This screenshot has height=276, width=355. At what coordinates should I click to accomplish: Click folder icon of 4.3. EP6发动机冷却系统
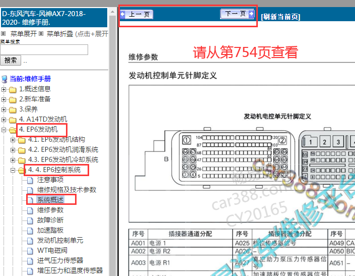(22, 160)
